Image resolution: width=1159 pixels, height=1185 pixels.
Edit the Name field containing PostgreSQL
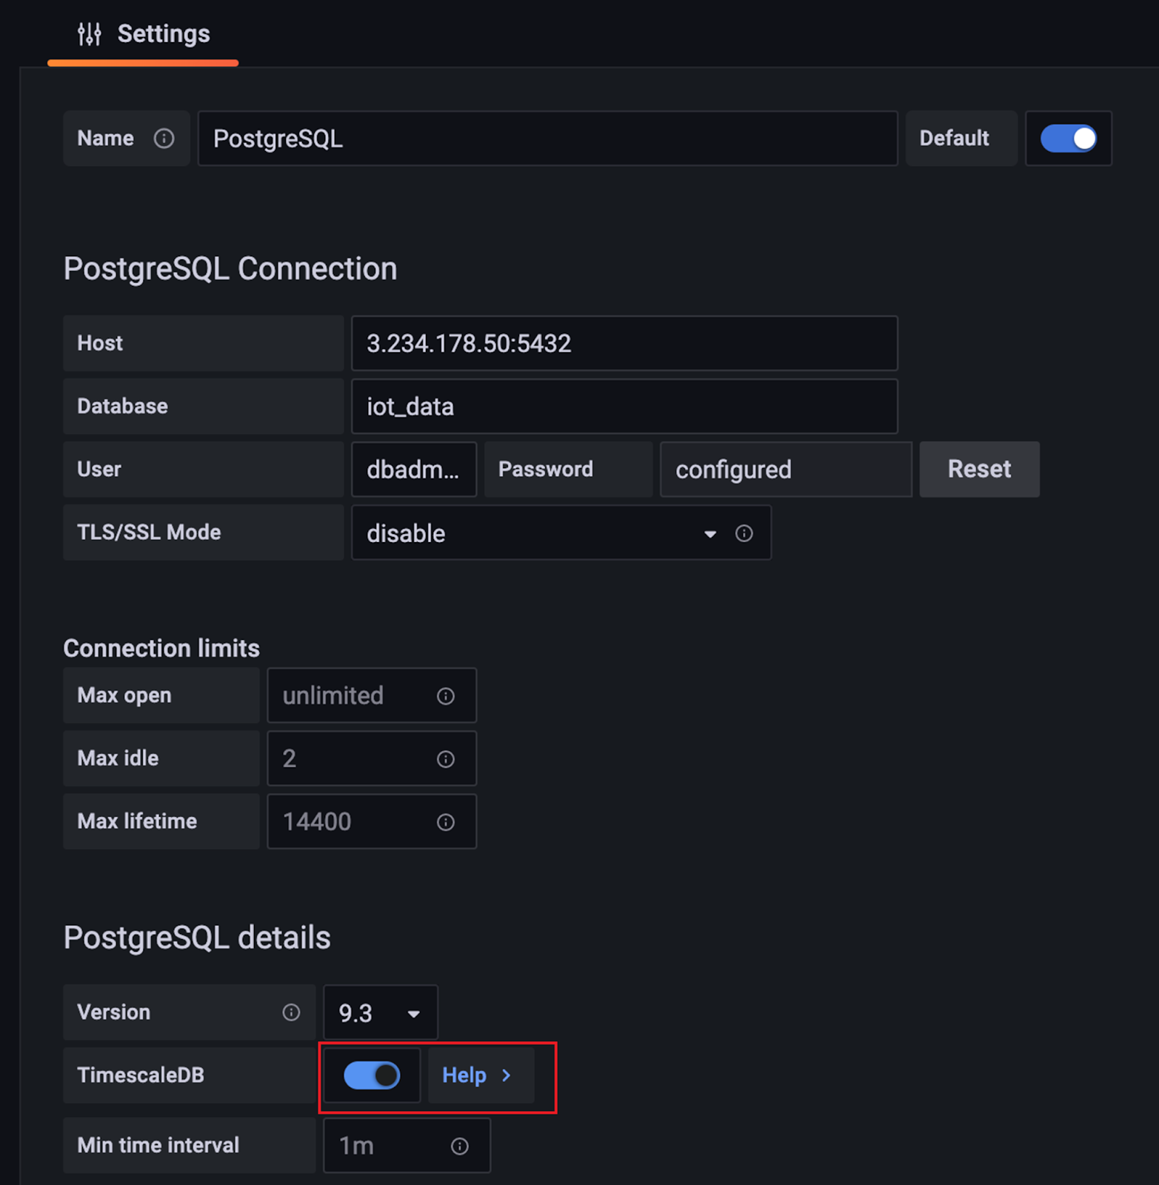[x=547, y=138]
